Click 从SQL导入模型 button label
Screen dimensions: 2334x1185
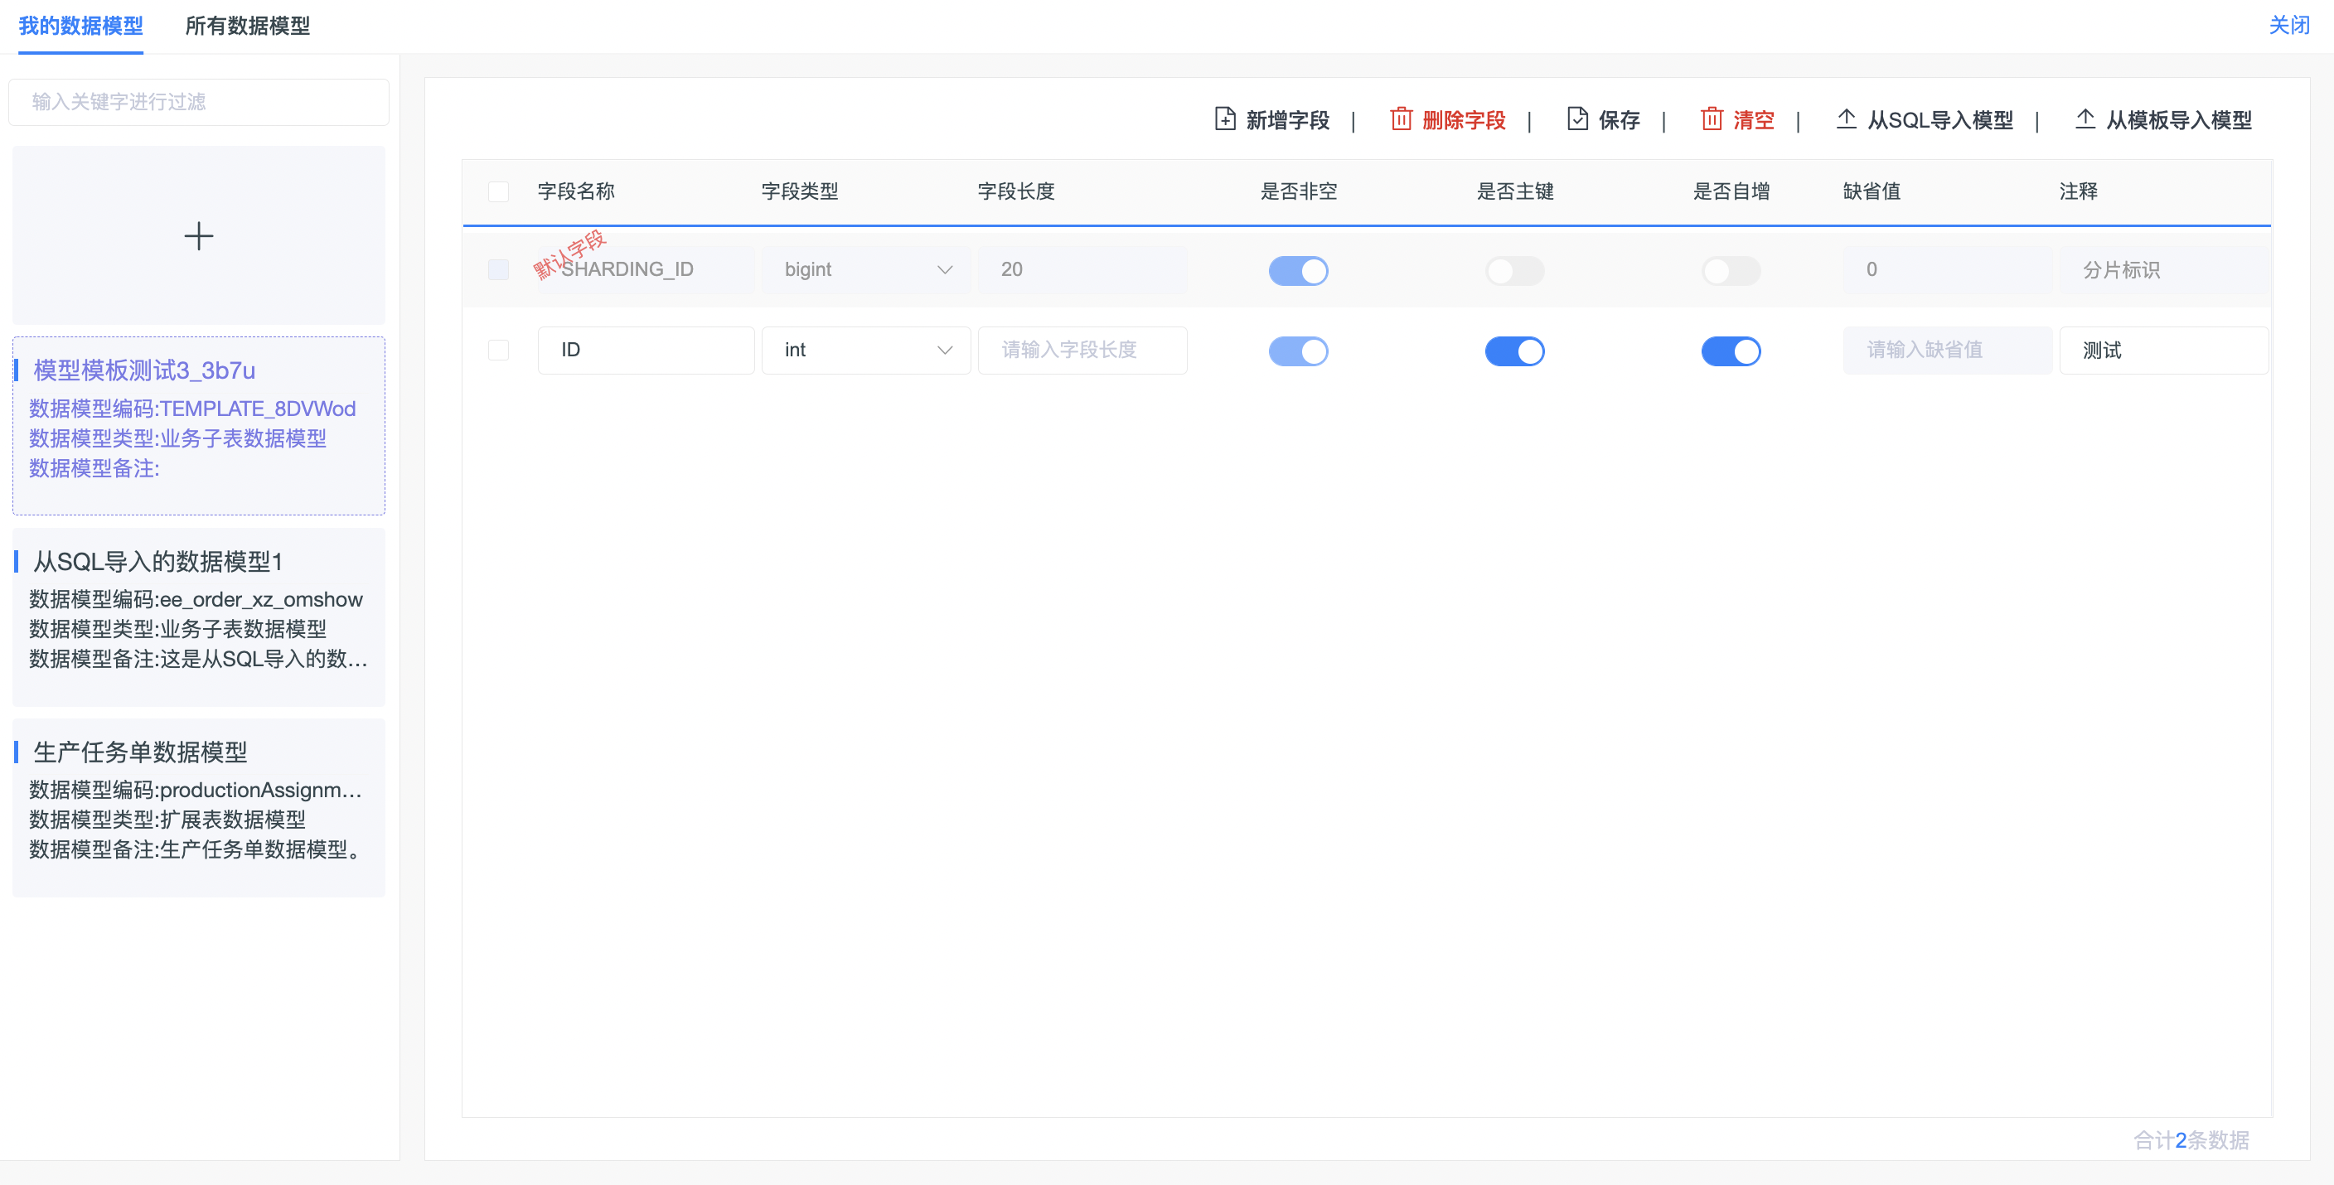[x=1939, y=119]
